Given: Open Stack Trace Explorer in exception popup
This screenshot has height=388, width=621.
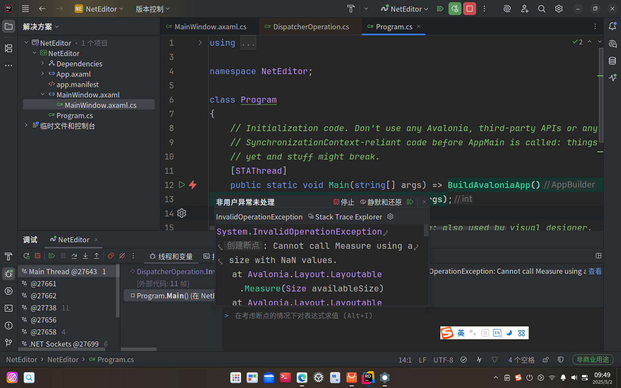Looking at the screenshot, I should click(x=345, y=217).
